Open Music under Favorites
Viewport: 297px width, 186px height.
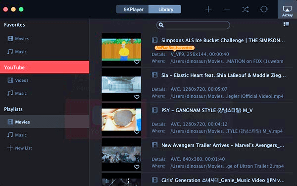[x=17, y=52]
